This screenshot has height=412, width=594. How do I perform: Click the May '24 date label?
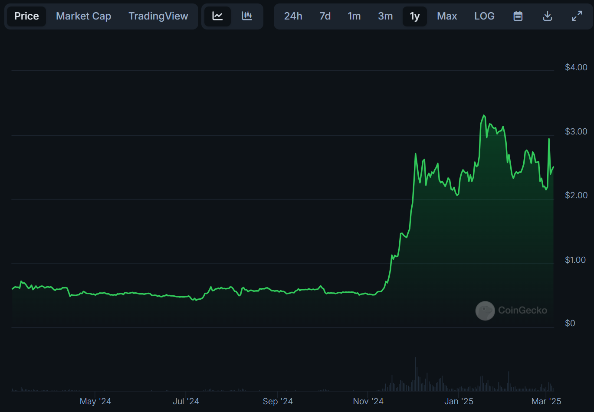pyautogui.click(x=95, y=401)
